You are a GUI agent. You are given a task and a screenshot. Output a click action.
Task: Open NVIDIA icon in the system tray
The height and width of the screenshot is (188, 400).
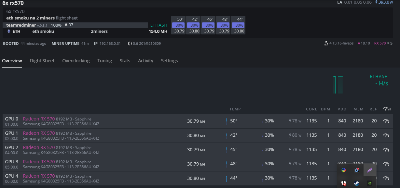coord(370,183)
